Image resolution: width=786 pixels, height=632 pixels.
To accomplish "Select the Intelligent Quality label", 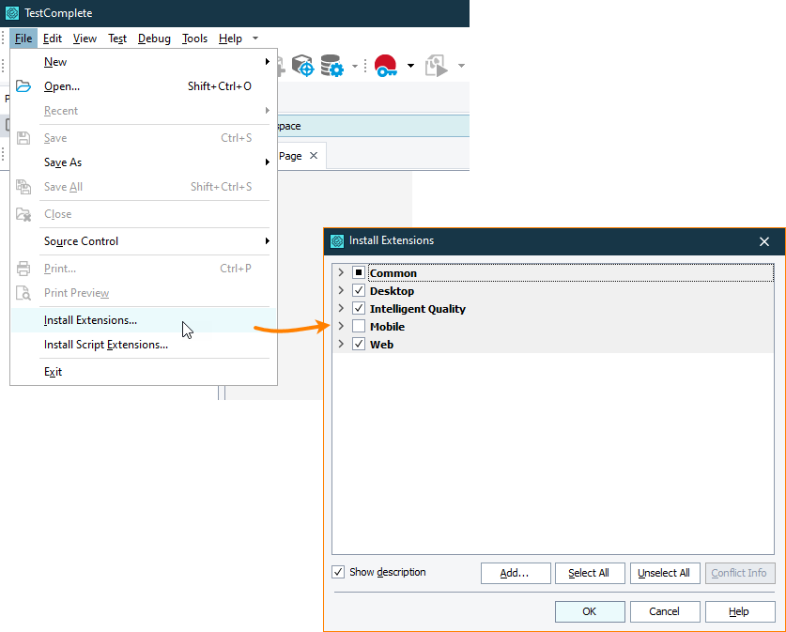I will 418,309.
